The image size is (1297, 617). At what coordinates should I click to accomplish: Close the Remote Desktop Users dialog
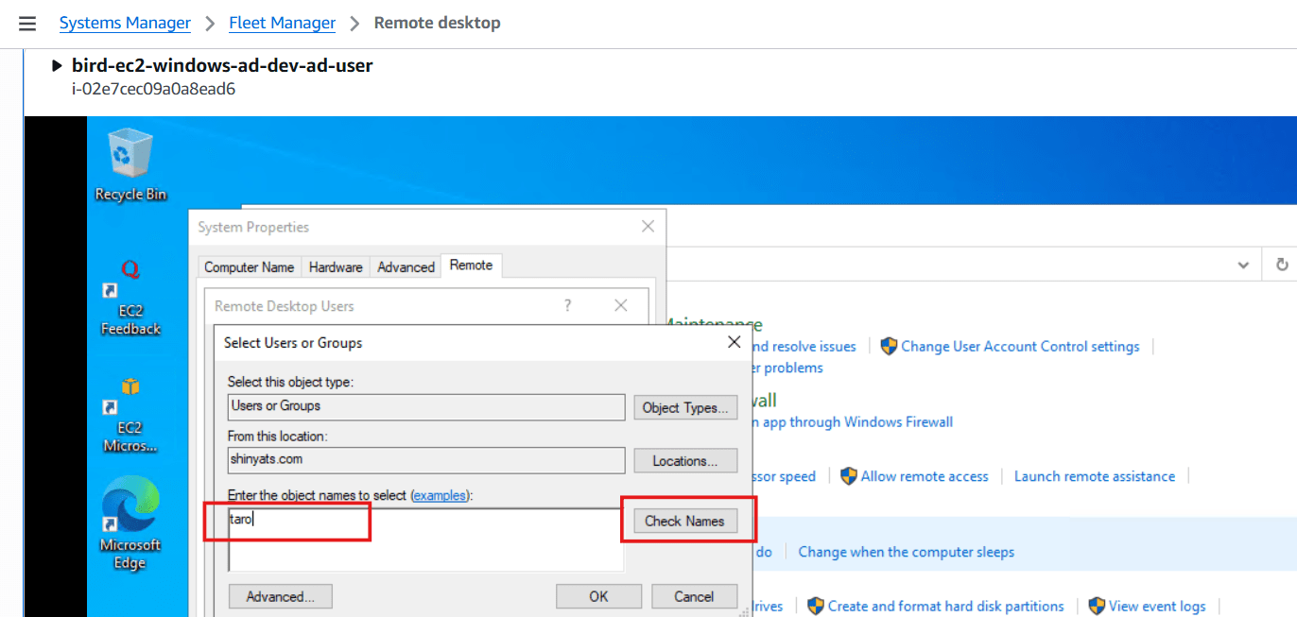(621, 305)
